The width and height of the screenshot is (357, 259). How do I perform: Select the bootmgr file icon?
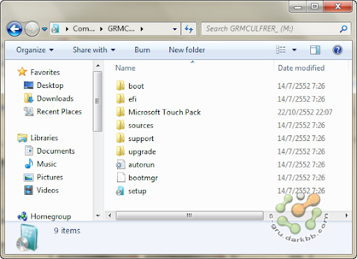click(121, 177)
